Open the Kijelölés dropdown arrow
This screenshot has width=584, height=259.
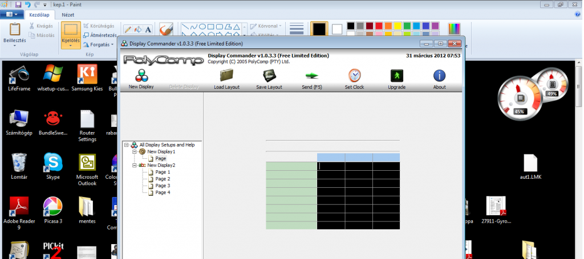pos(71,46)
